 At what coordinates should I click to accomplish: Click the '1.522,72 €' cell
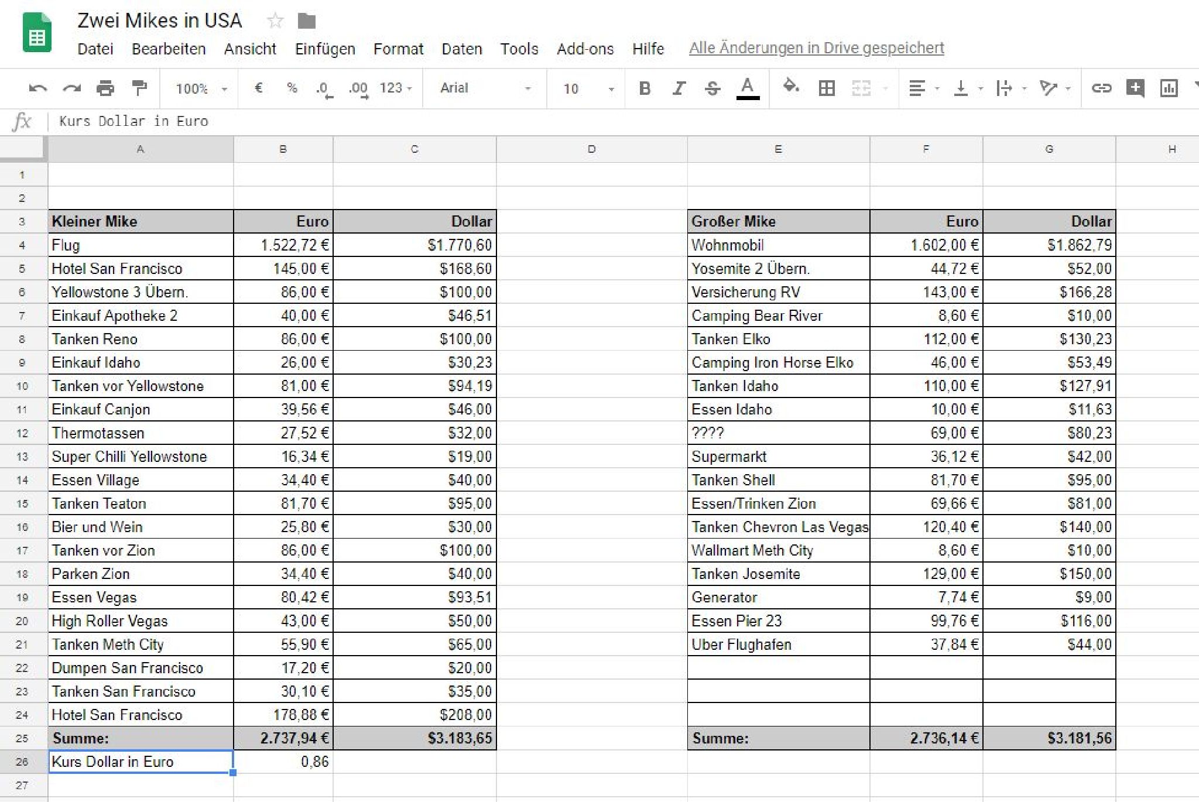click(x=283, y=245)
